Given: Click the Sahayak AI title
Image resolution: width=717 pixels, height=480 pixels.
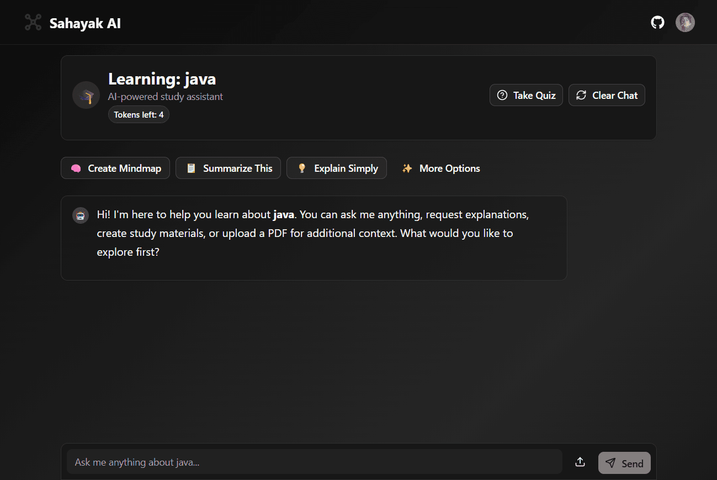Looking at the screenshot, I should coord(85,23).
